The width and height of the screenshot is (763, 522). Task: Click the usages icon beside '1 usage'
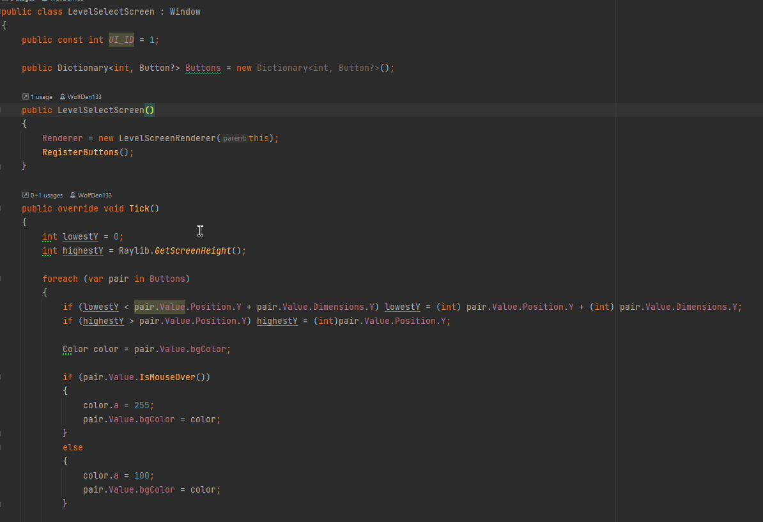[x=26, y=97]
